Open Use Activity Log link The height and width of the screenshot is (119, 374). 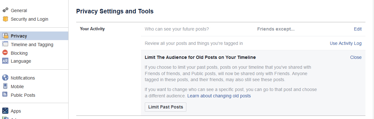coord(346,43)
